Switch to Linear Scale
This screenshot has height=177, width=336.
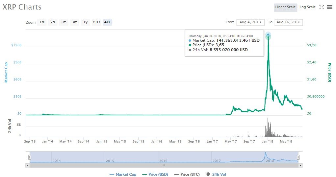(285, 7)
